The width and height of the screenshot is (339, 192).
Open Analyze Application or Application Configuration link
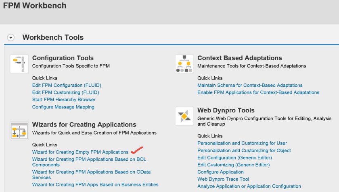pos(249,186)
